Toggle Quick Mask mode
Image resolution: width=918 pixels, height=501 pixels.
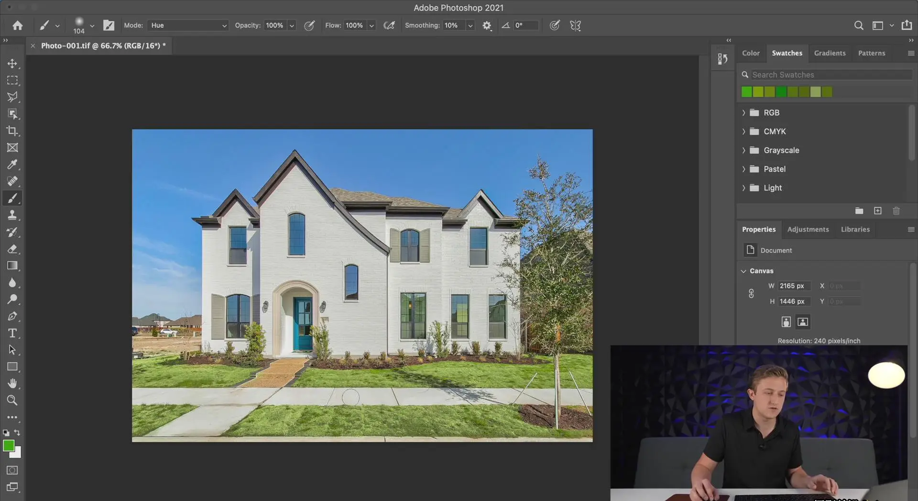pos(12,470)
